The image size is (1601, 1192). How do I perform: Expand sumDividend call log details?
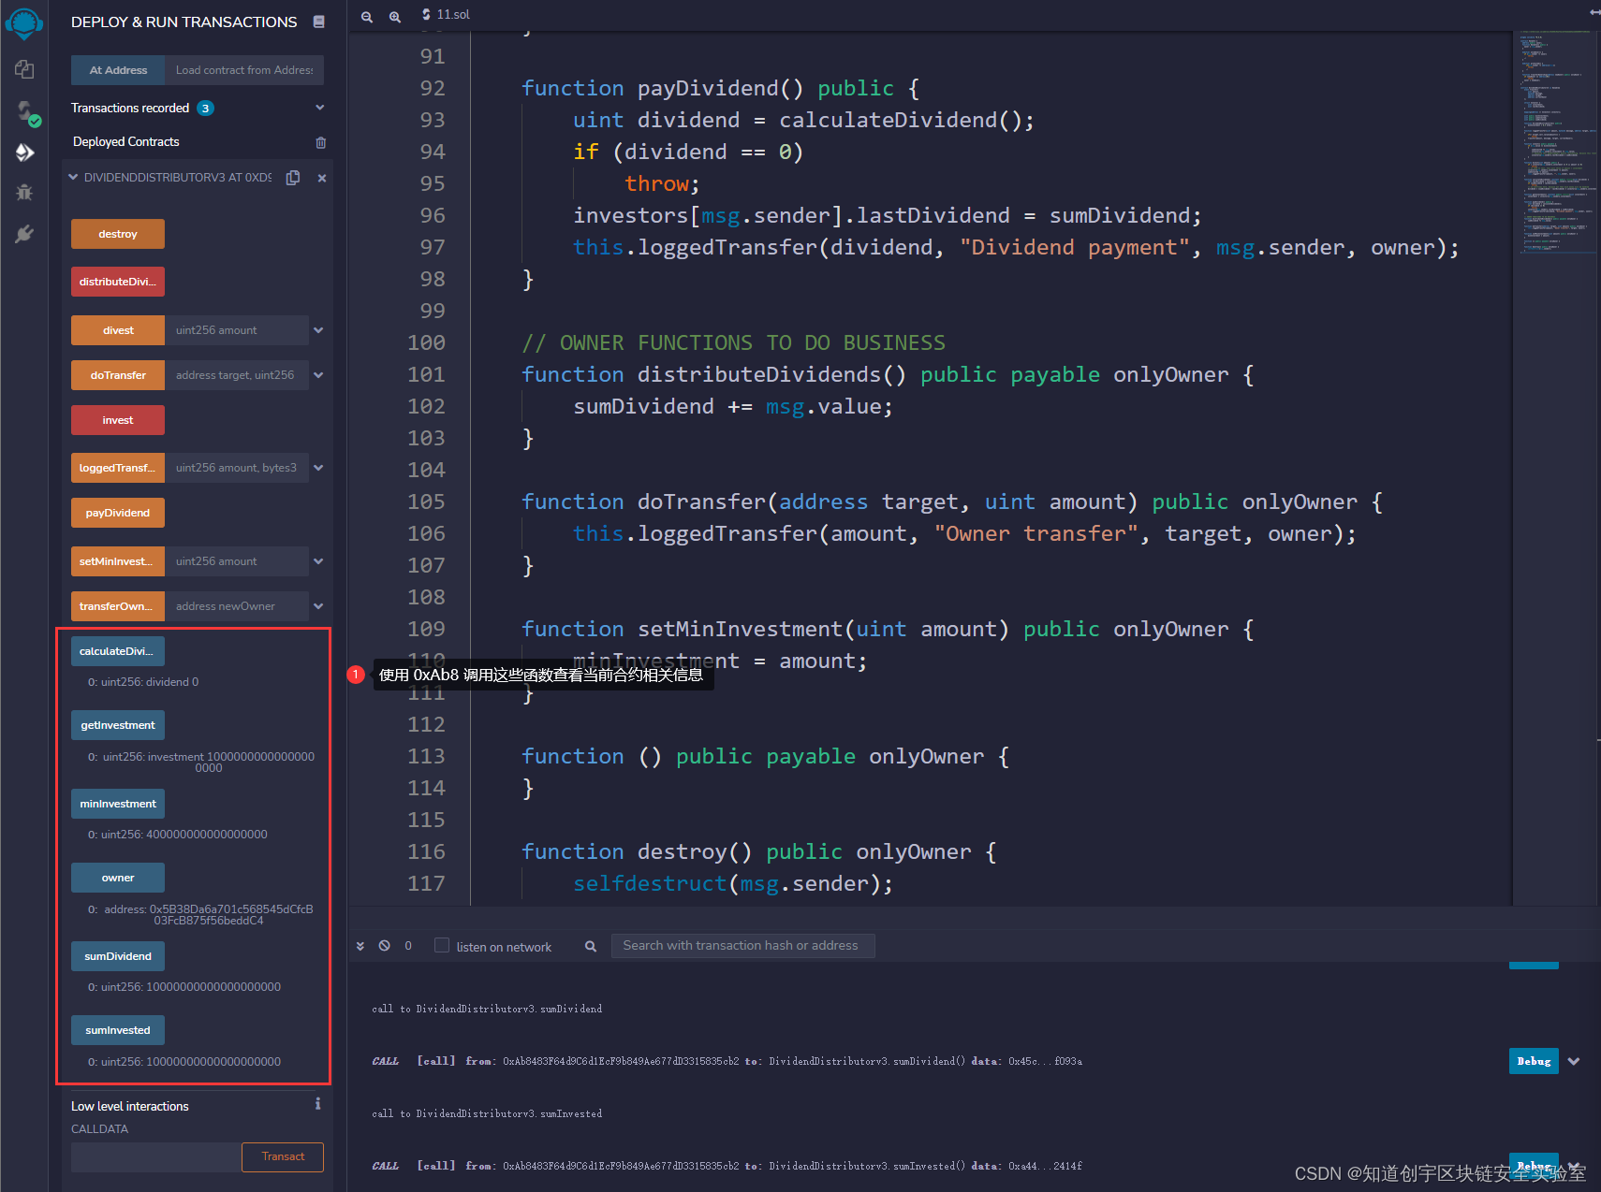point(1574,1061)
